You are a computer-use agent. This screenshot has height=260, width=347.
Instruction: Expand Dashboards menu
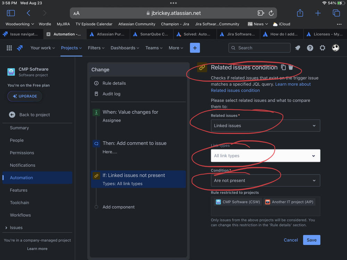point(125,48)
